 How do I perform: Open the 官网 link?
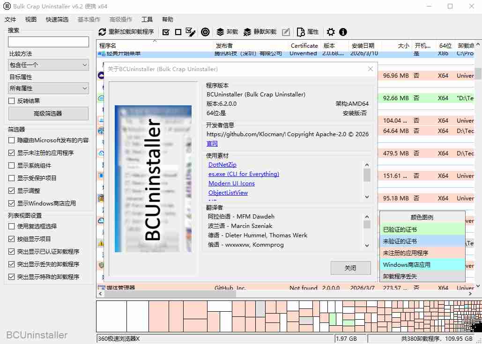212,143
